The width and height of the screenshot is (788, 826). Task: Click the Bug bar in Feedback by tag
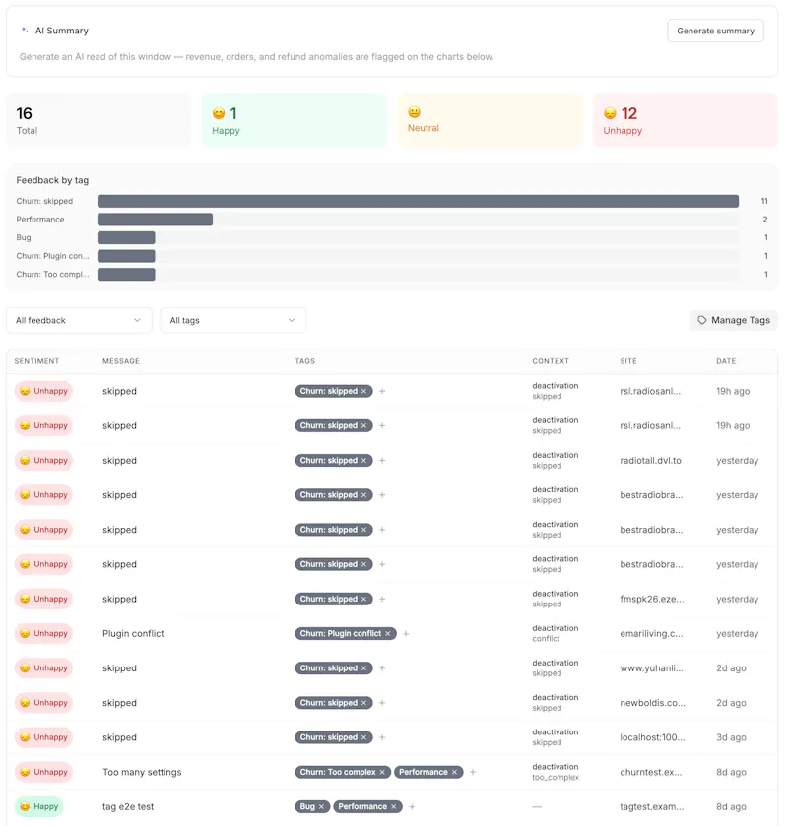coord(126,237)
